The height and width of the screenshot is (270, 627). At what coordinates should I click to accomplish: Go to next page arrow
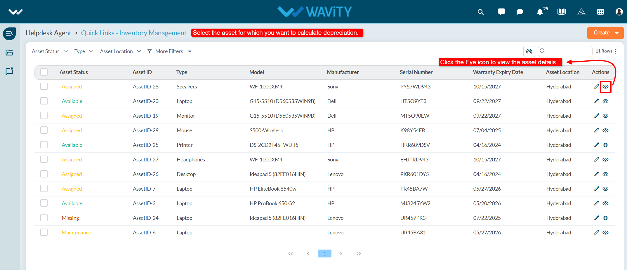[x=341, y=254]
